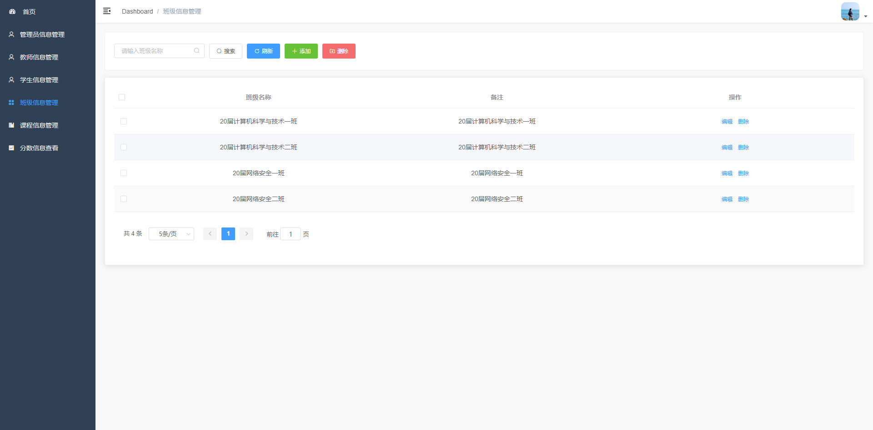Collapse sidebar using hamburger icon
Screen dimensions: 873x430
tap(107, 11)
